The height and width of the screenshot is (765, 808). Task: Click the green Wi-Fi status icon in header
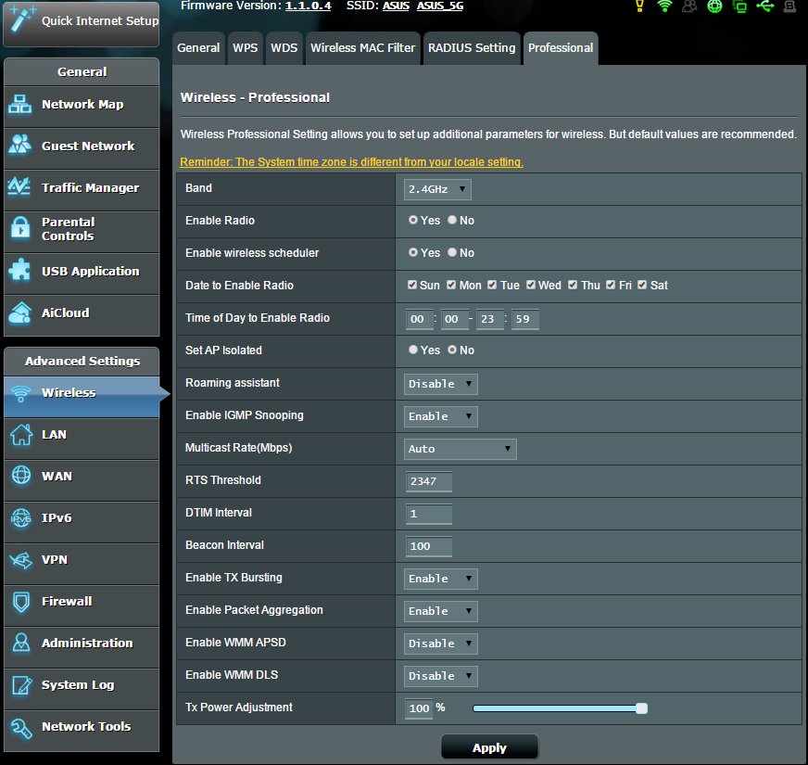(664, 6)
